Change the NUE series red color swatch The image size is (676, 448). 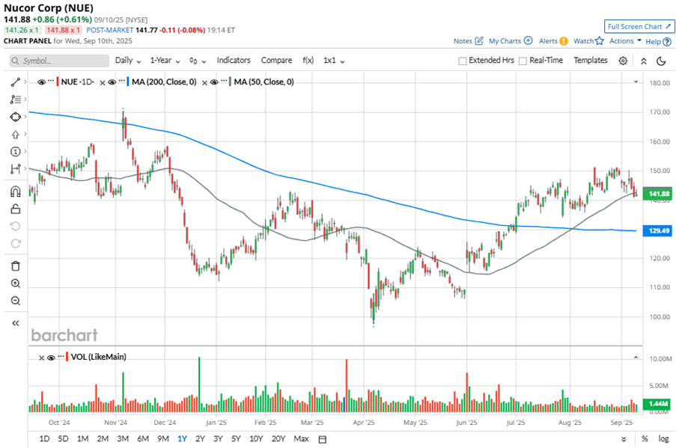point(58,82)
